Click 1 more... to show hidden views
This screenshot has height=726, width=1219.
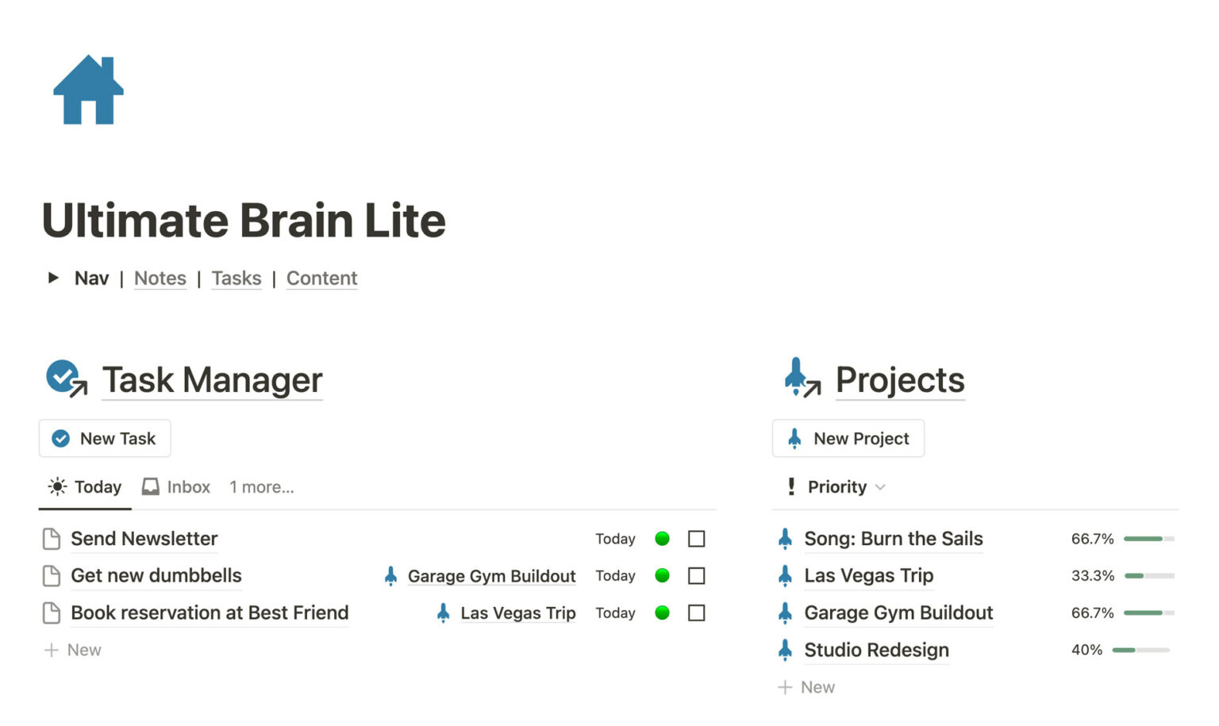click(x=261, y=486)
